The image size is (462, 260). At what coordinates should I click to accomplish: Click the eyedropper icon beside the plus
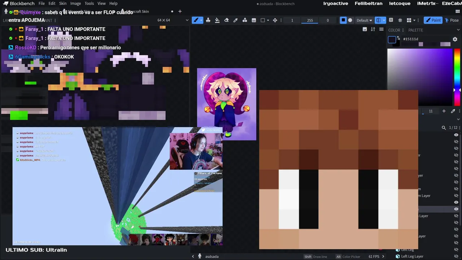pos(453,111)
